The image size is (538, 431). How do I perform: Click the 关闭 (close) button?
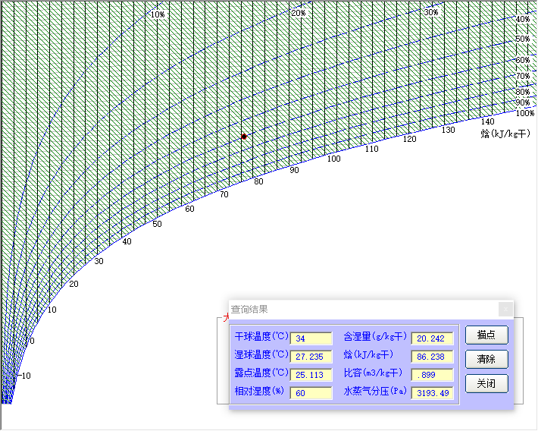[486, 384]
